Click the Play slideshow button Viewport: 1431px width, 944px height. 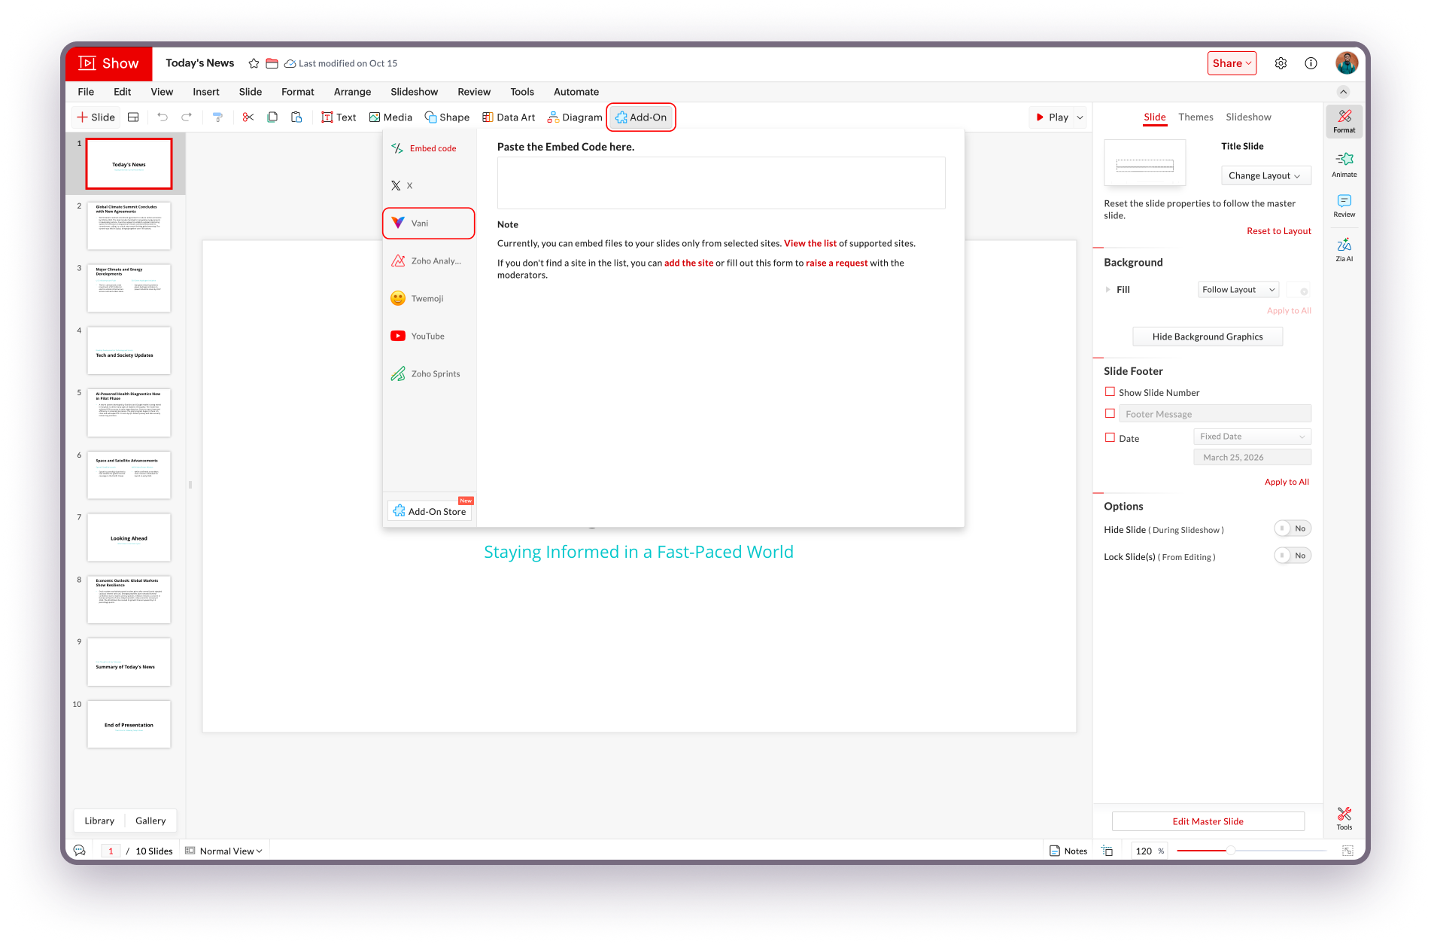[1051, 117]
